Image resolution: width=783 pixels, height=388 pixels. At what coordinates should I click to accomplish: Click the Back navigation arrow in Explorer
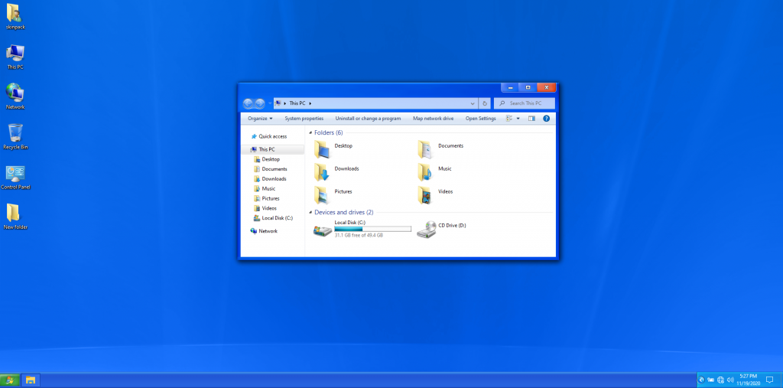tap(248, 103)
